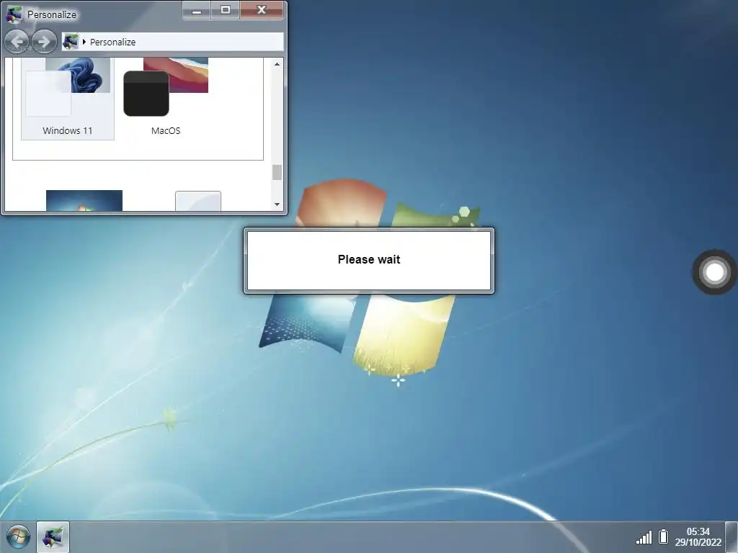Click the network signal tray icon
This screenshot has height=553, width=738.
(x=644, y=537)
